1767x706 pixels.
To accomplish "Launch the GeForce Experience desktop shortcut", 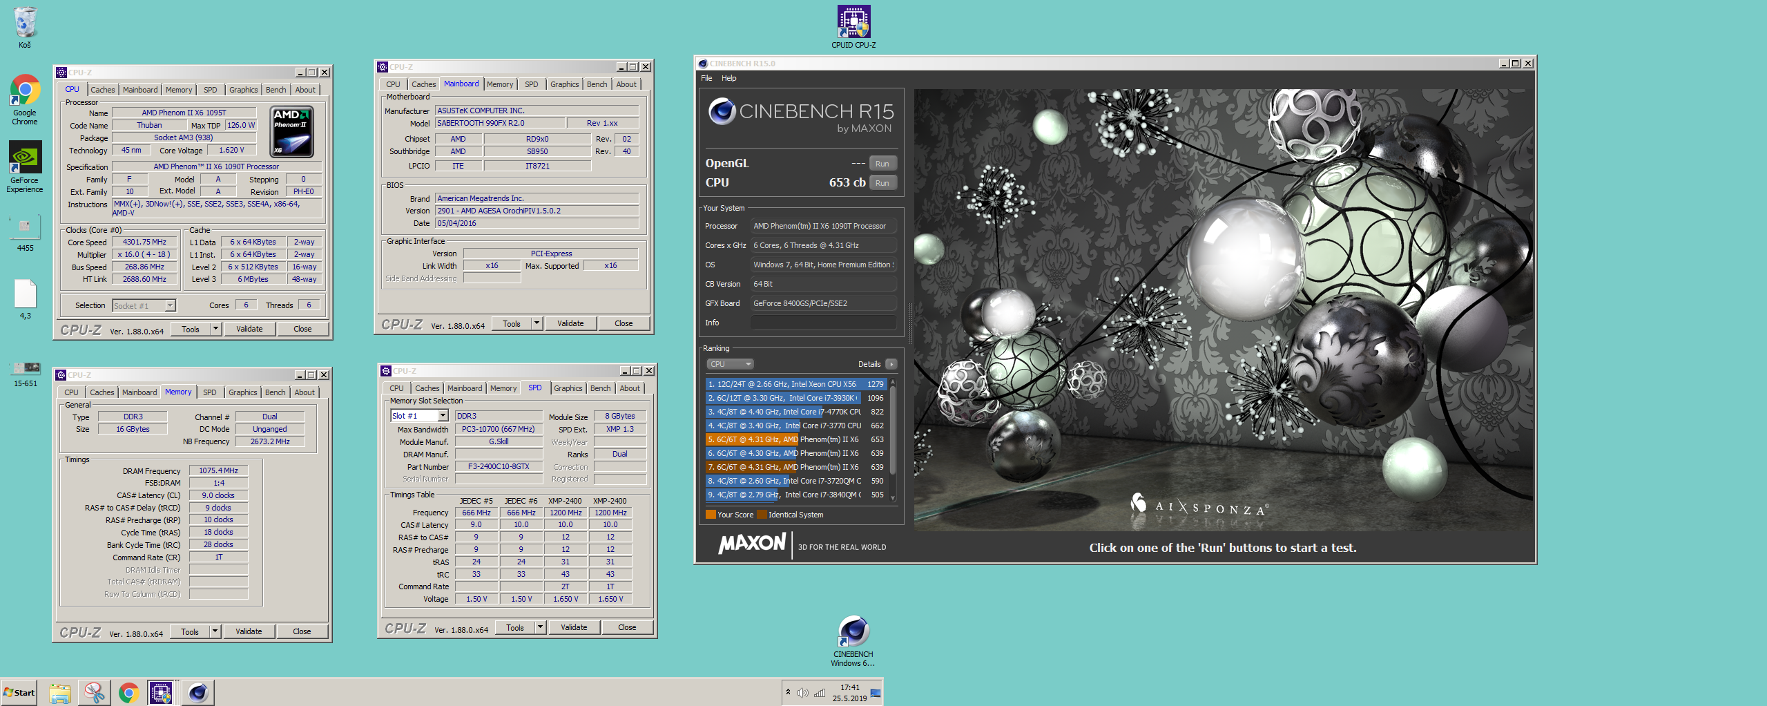I will 25,166.
